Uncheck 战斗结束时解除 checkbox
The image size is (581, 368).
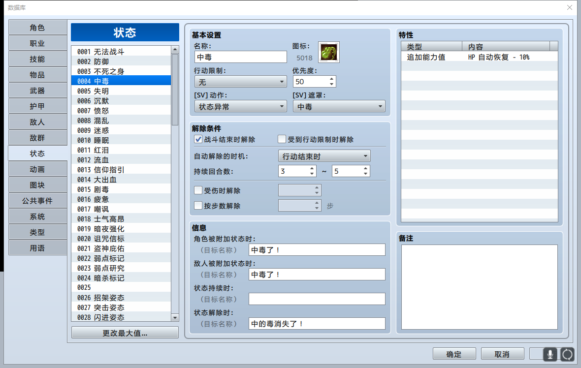click(198, 139)
